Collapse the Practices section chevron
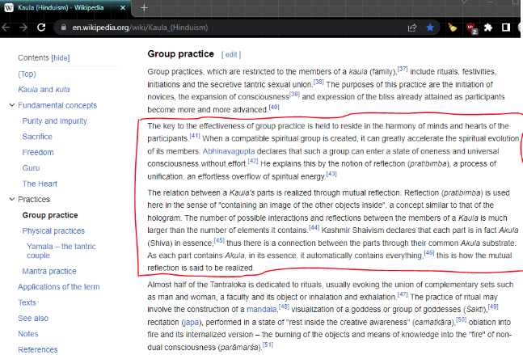Screen dimensions: 523x355 (12, 199)
